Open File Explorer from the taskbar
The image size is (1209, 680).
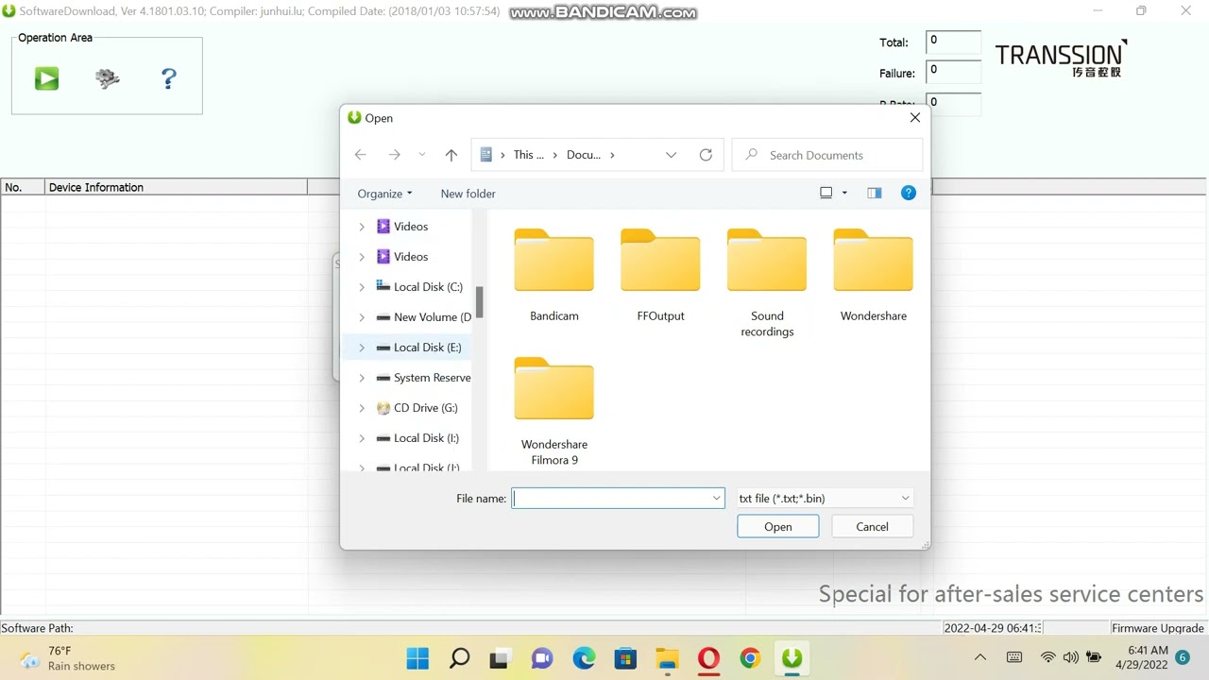[668, 658]
